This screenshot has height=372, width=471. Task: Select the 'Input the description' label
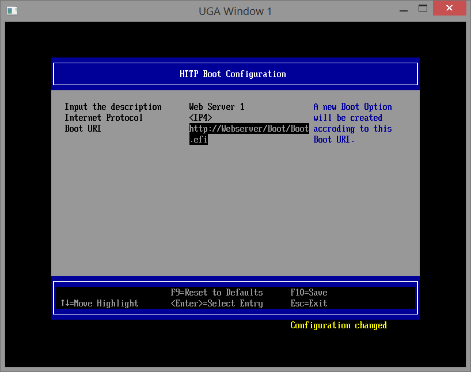[113, 107]
